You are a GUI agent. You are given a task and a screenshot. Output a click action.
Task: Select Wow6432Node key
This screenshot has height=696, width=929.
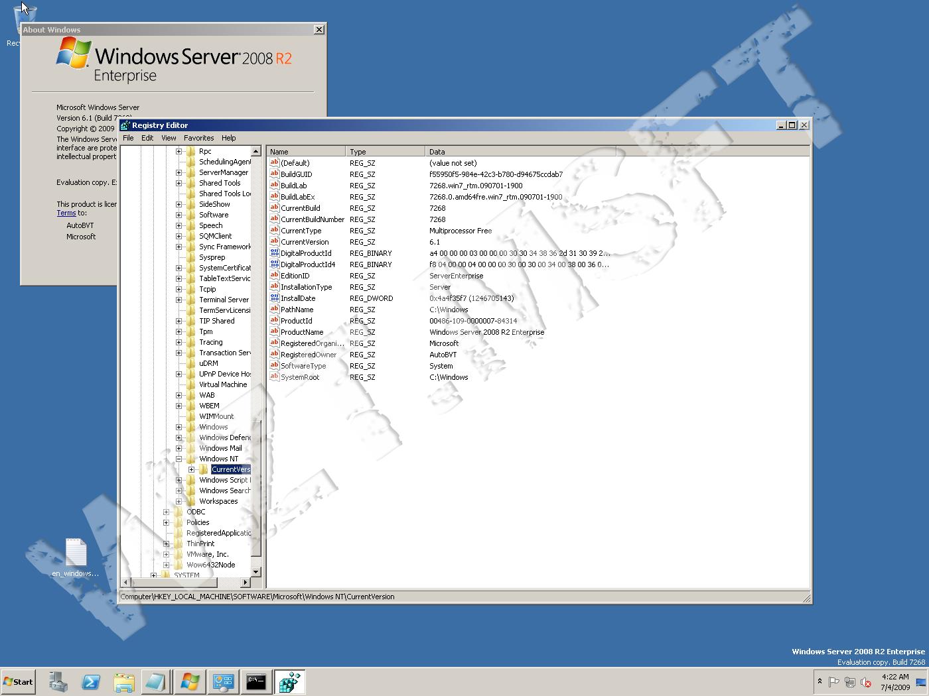[210, 565]
